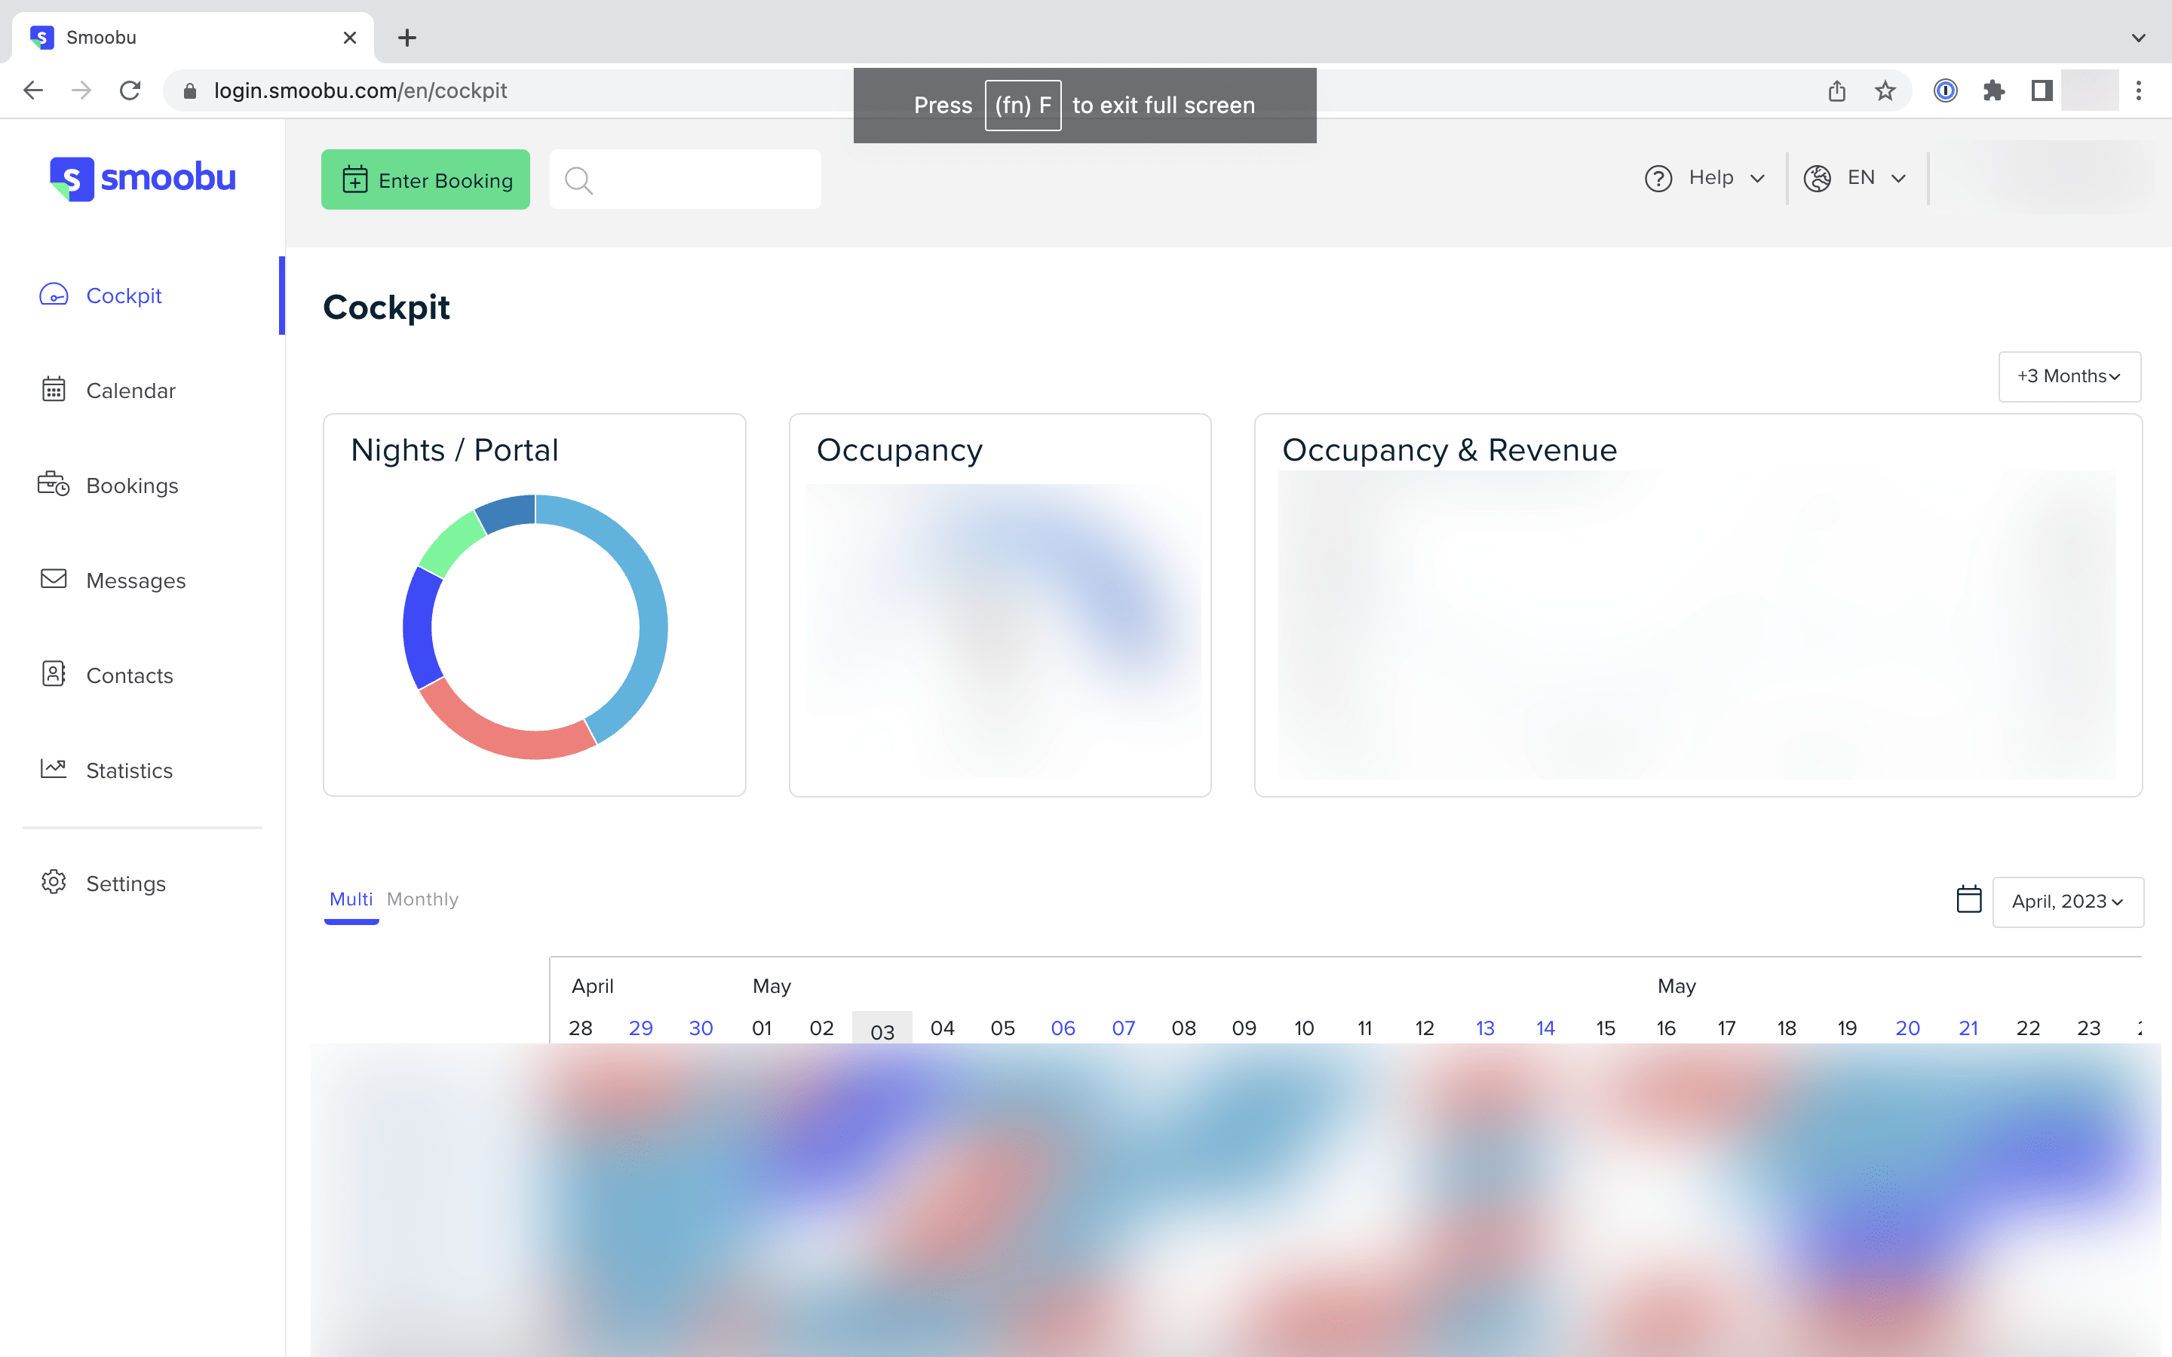Open the April, 2023 month dropdown
The width and height of the screenshot is (2172, 1357).
[x=2068, y=902]
